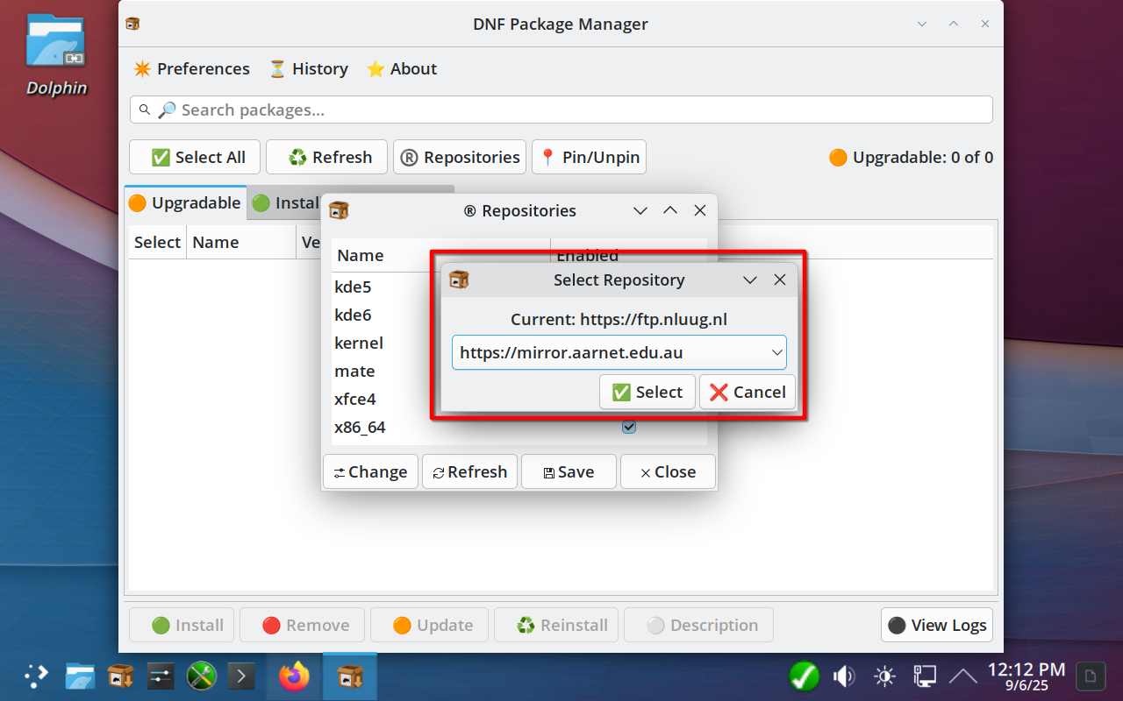Open the Konsole terminal from taskbar
The width and height of the screenshot is (1123, 701).
pyautogui.click(x=241, y=676)
